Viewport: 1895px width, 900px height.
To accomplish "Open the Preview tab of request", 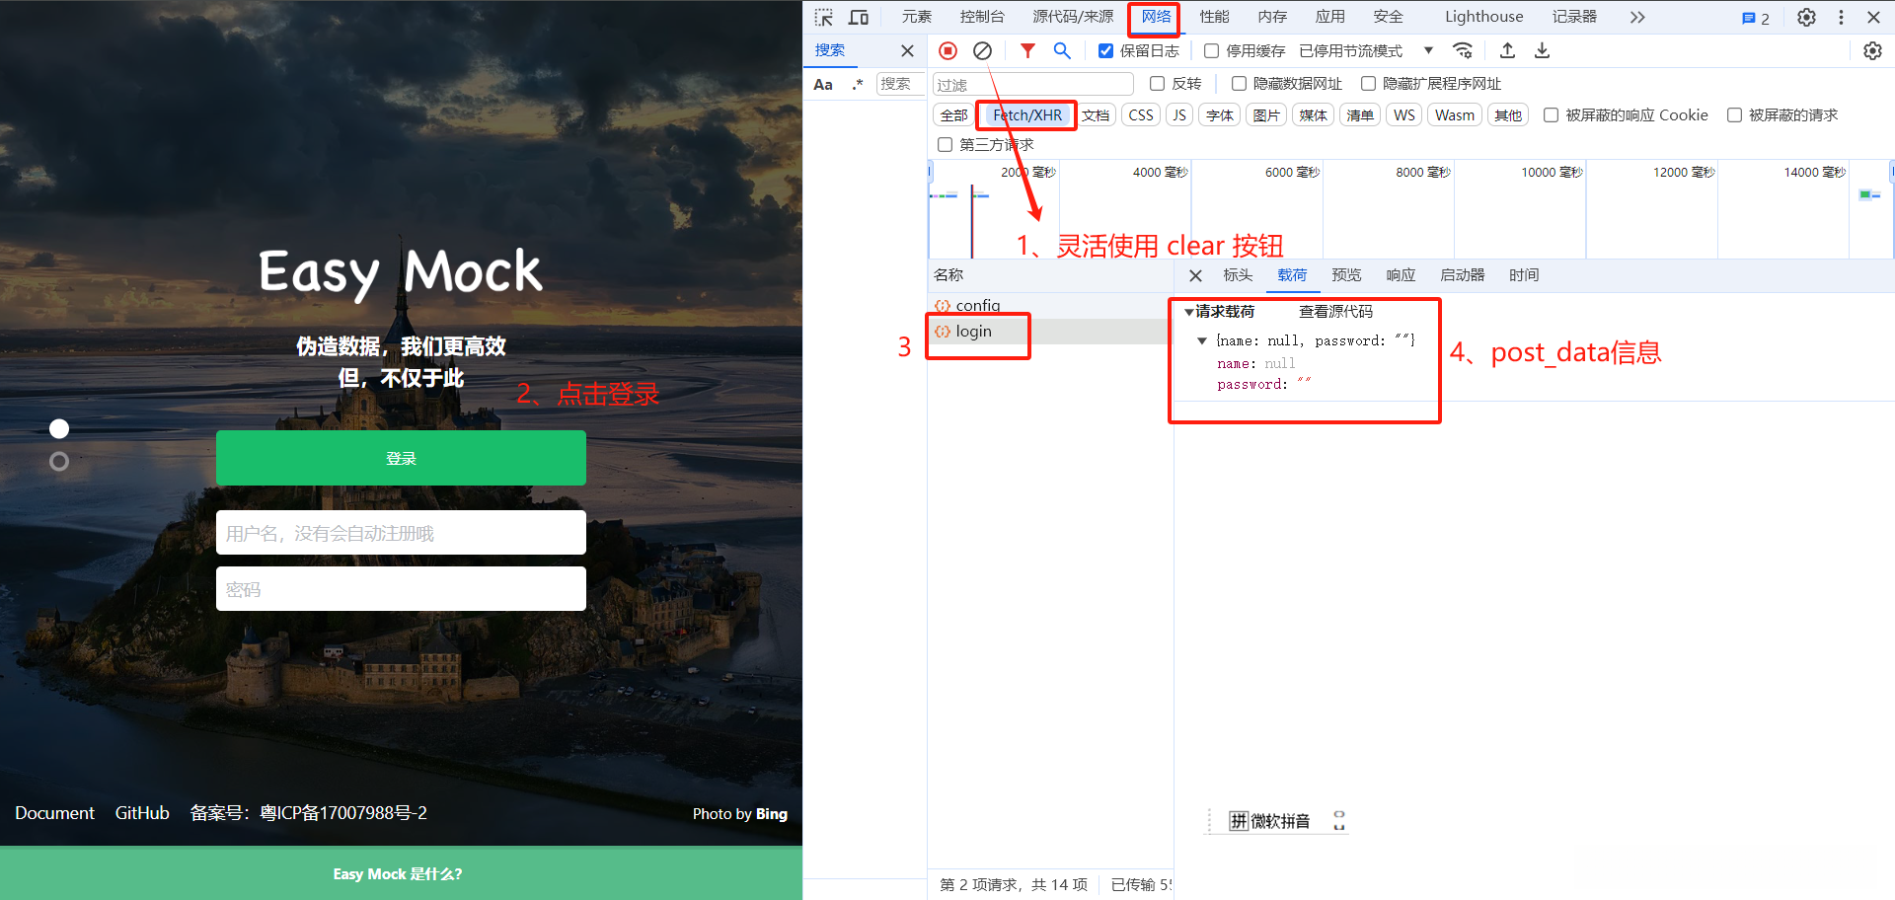I will (x=1346, y=275).
